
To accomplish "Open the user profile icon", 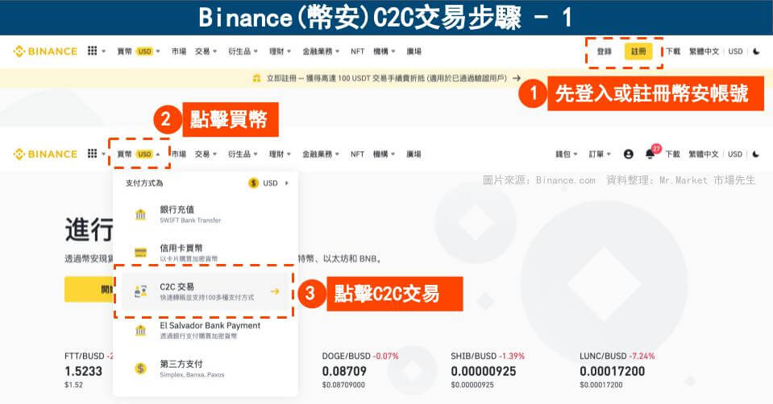I will (628, 154).
